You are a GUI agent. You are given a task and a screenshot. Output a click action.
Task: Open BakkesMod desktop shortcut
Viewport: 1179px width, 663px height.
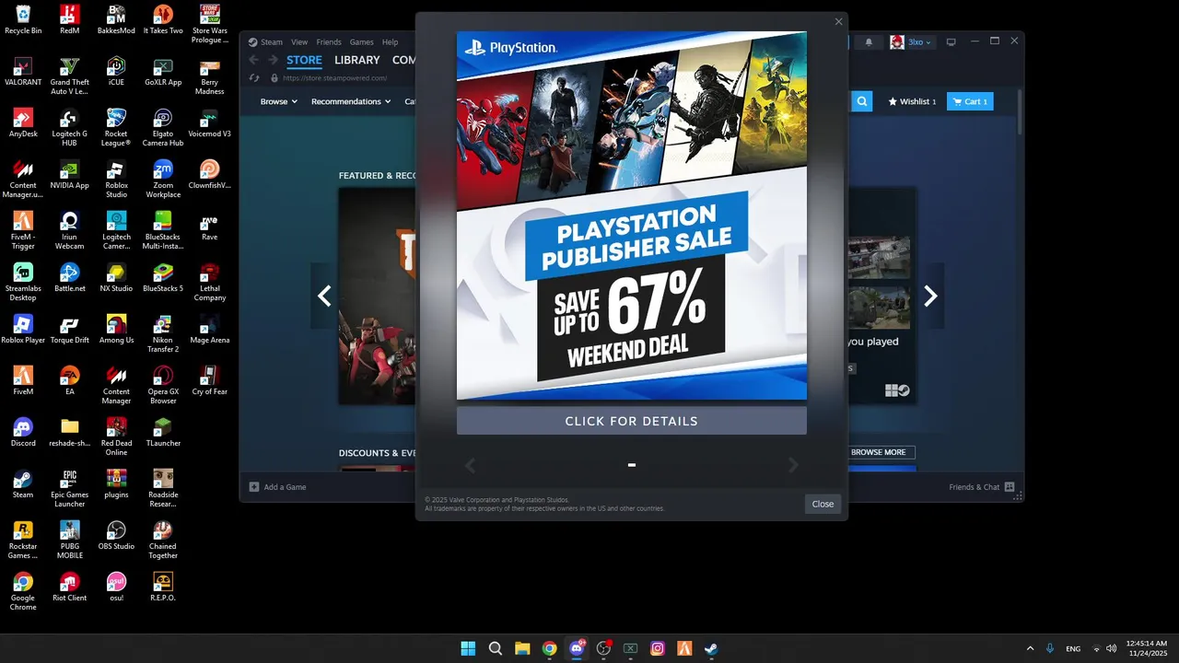click(x=116, y=19)
